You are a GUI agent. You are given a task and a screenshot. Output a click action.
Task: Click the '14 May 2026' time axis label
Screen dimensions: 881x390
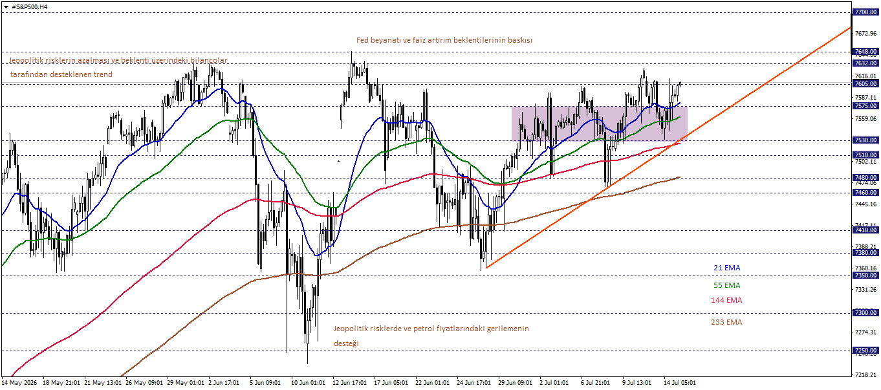pos(19,383)
